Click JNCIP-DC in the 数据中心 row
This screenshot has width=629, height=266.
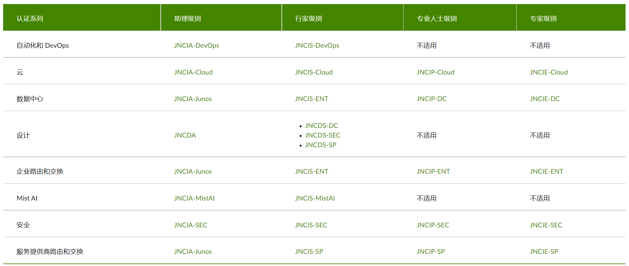pyautogui.click(x=432, y=99)
